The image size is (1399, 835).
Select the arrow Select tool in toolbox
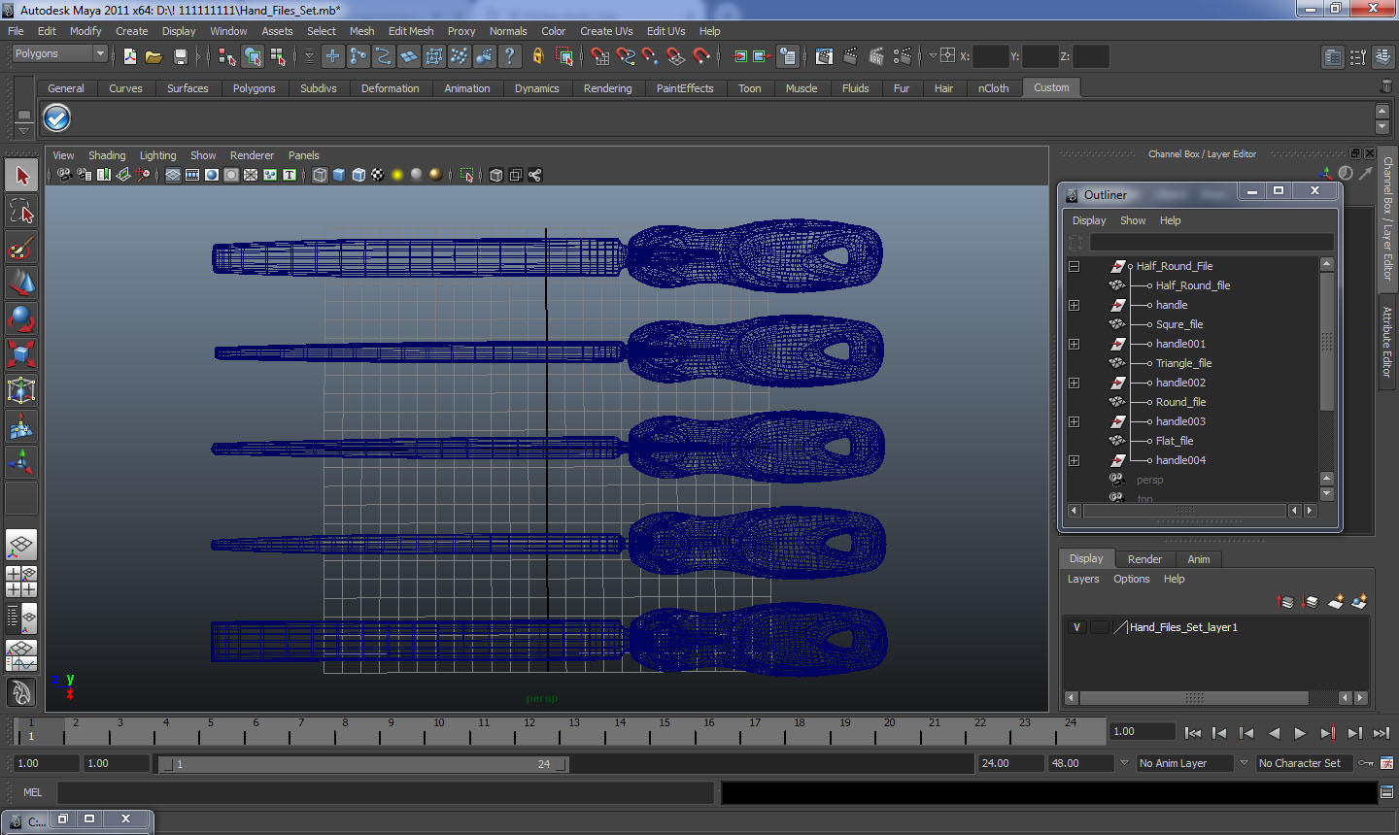pyautogui.click(x=21, y=176)
